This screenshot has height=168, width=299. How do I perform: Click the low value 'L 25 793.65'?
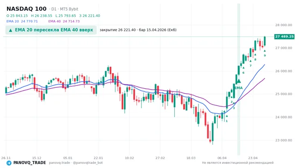(x=65, y=15)
